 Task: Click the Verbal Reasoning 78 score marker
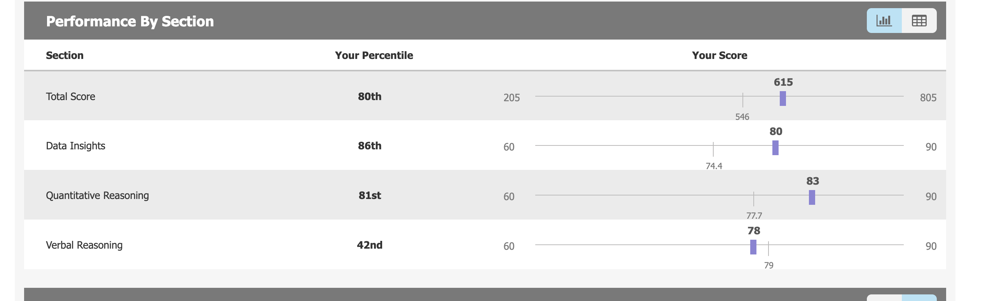[753, 247]
